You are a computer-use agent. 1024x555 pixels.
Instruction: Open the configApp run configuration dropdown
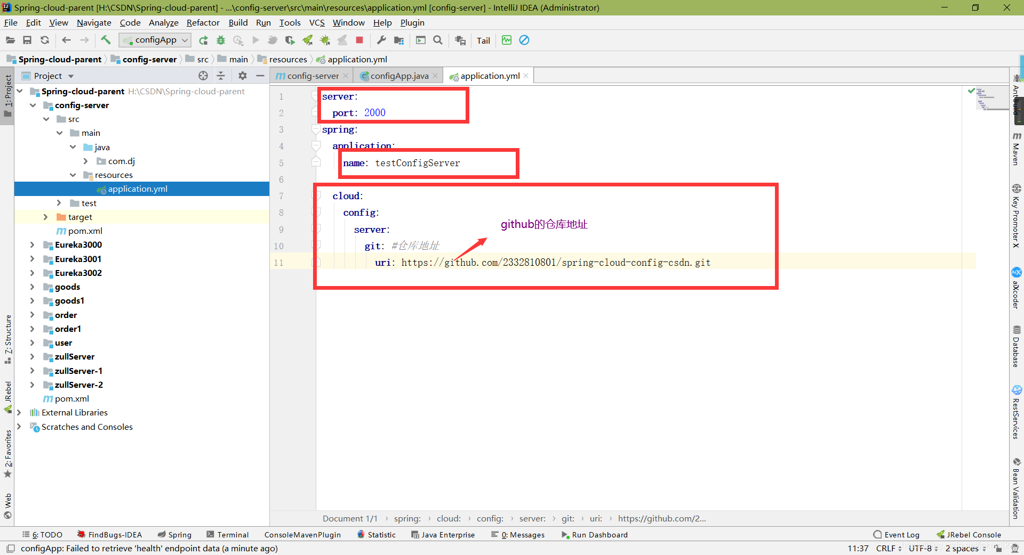tap(155, 40)
